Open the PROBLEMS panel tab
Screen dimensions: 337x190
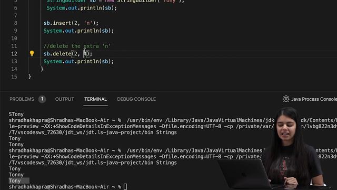click(x=22, y=99)
